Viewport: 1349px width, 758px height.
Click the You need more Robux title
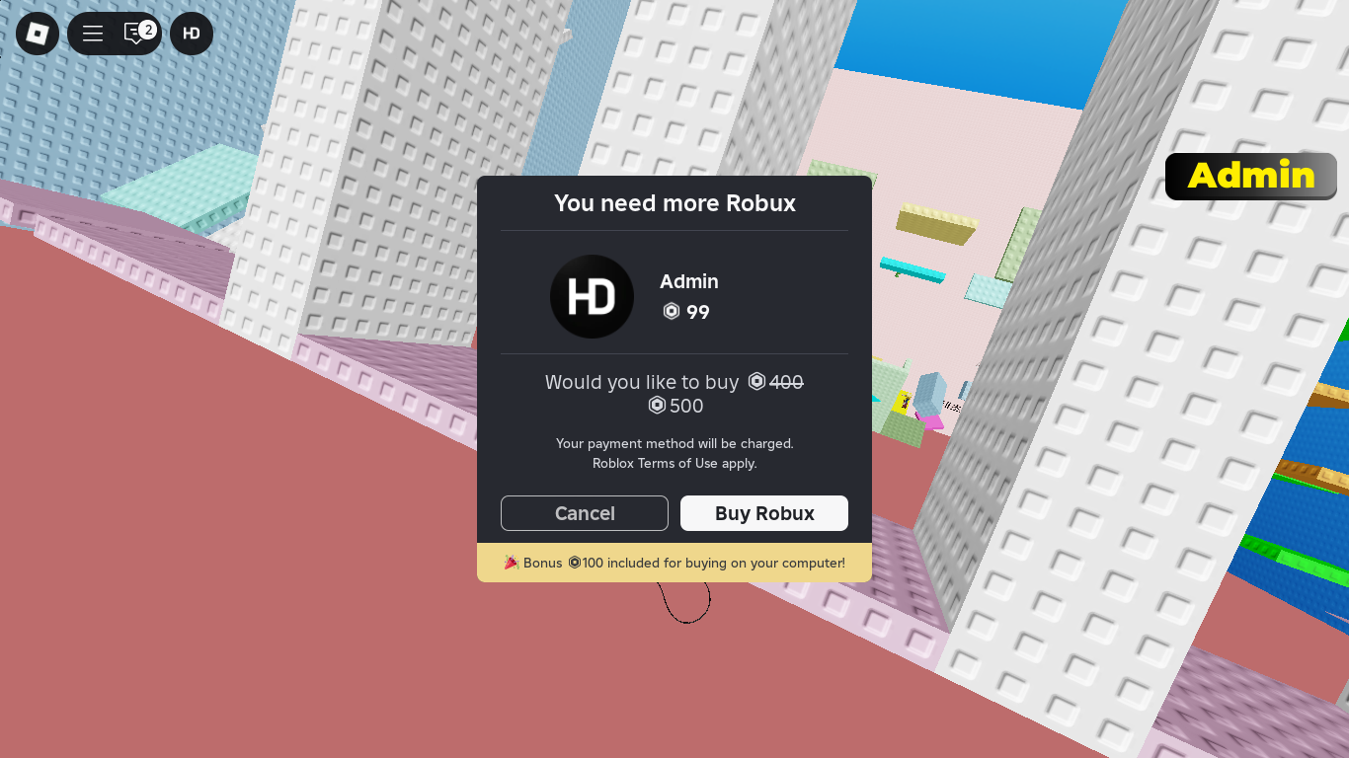pos(674,203)
